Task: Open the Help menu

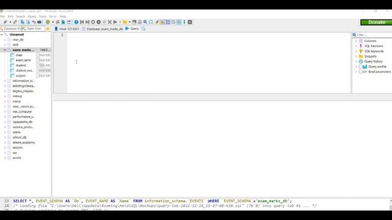Action: (62, 16)
